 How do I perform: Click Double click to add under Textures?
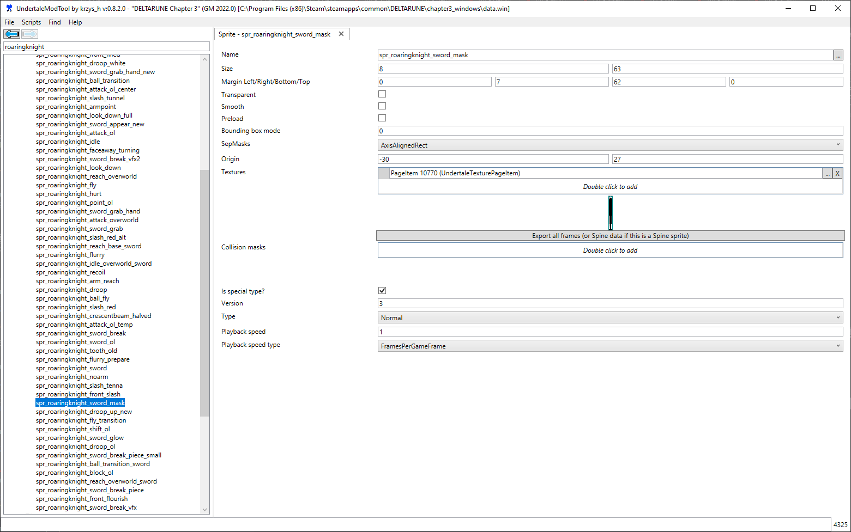(610, 187)
